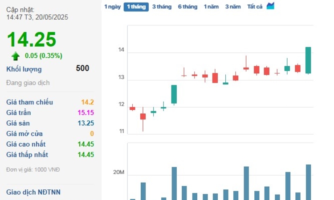
Task: Show the "1 năm" chart range
Action: [x=211, y=7]
